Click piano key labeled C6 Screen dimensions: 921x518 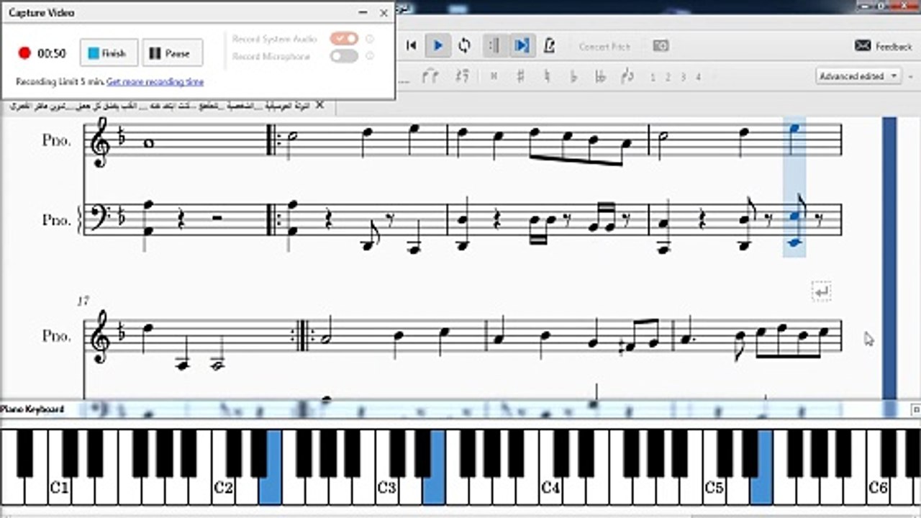(x=877, y=466)
